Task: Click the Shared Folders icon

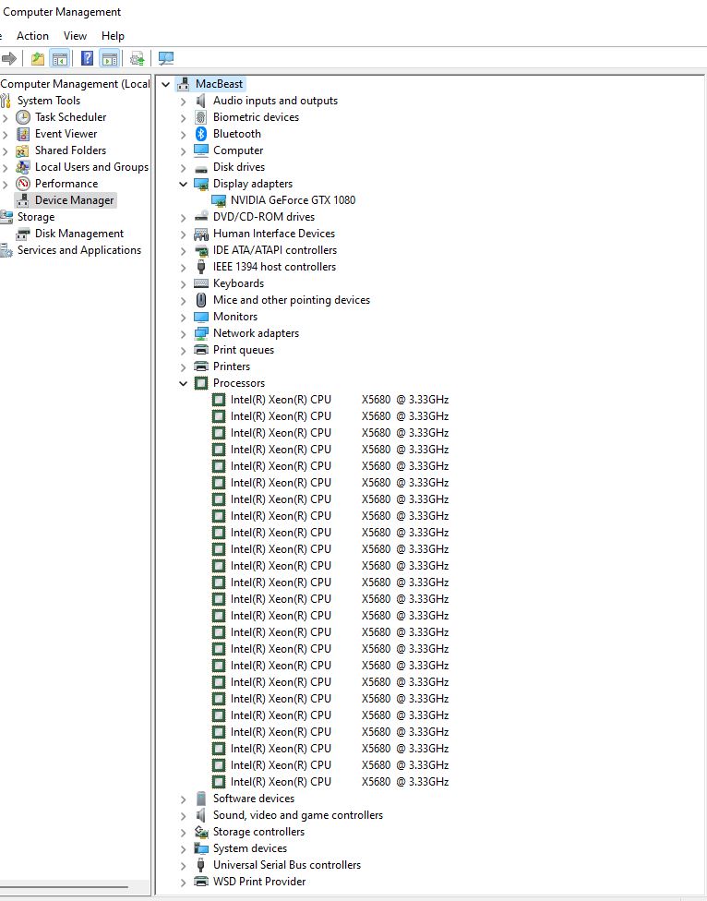Action: point(22,150)
